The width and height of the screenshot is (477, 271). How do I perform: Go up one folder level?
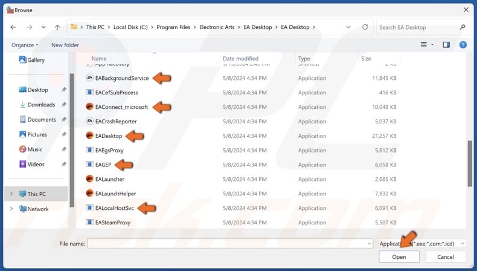(x=57, y=27)
